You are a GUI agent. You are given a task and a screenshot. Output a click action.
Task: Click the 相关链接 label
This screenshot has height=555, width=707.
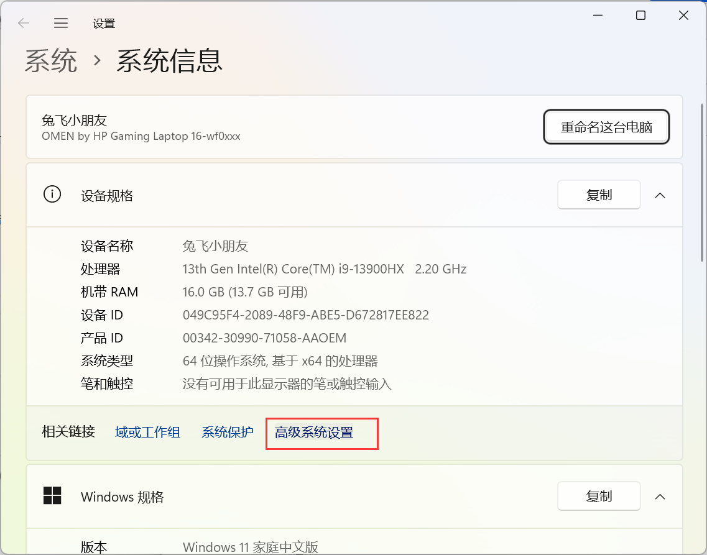[x=68, y=431]
